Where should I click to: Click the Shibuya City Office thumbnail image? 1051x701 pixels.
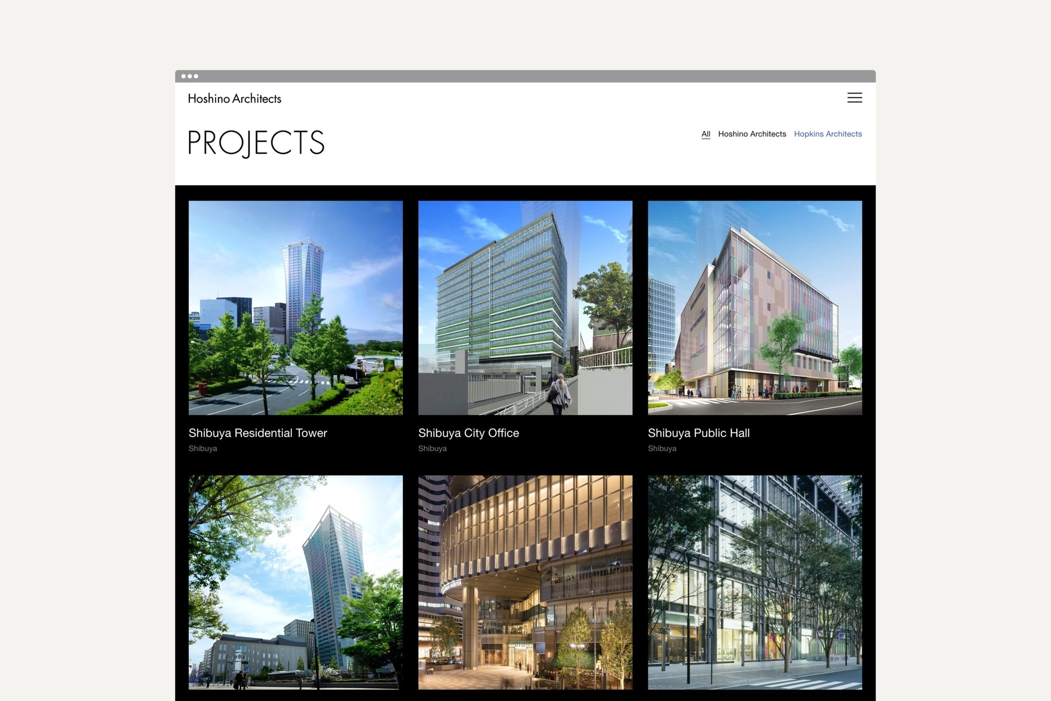click(525, 308)
